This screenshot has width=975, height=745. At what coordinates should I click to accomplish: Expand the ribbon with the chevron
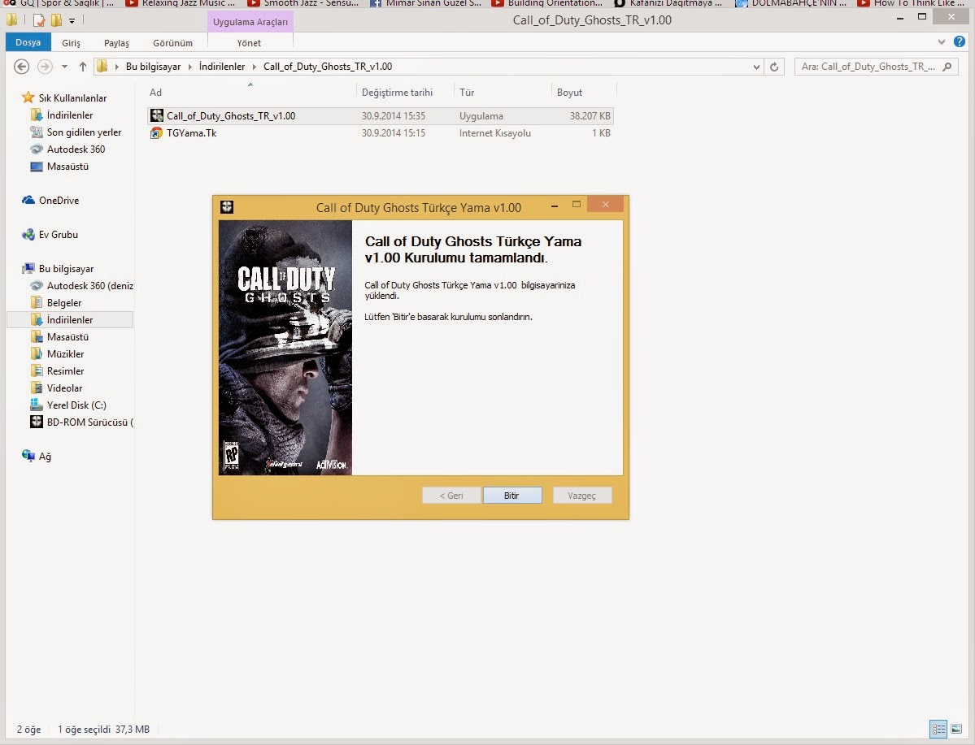point(942,42)
